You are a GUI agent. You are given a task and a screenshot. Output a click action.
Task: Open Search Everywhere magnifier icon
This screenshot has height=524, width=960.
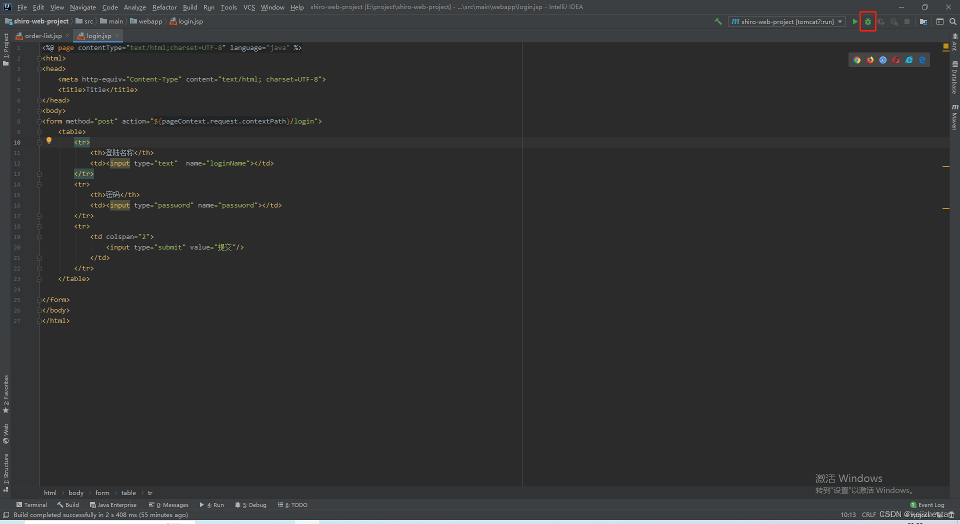tap(953, 21)
